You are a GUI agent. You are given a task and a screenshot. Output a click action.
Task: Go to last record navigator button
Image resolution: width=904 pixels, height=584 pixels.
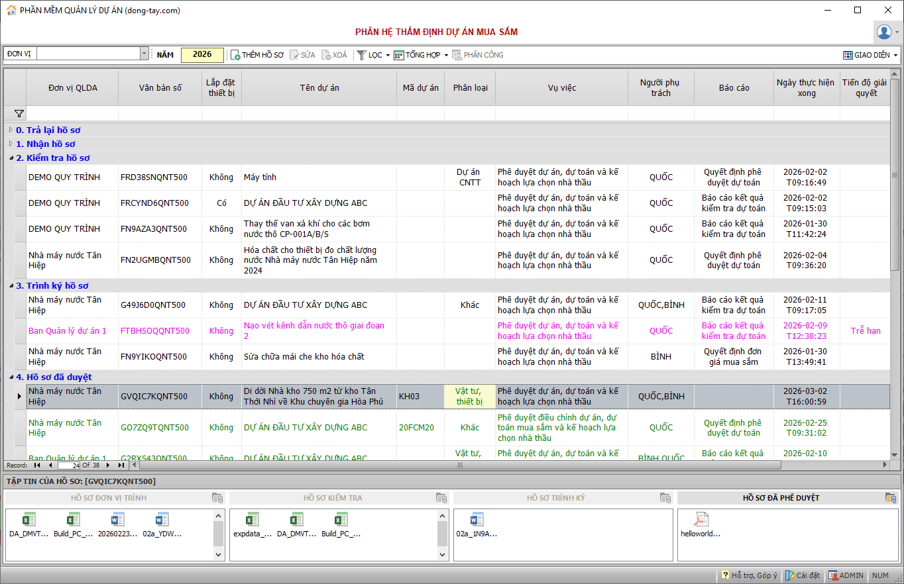120,465
